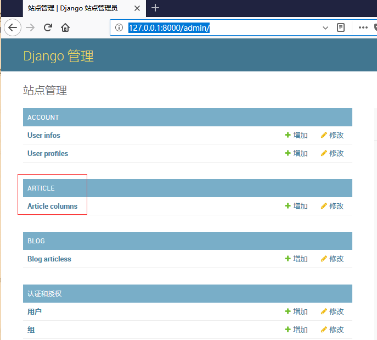View site information icon in address bar
Viewport: 377px width, 340px height.
(119, 27)
